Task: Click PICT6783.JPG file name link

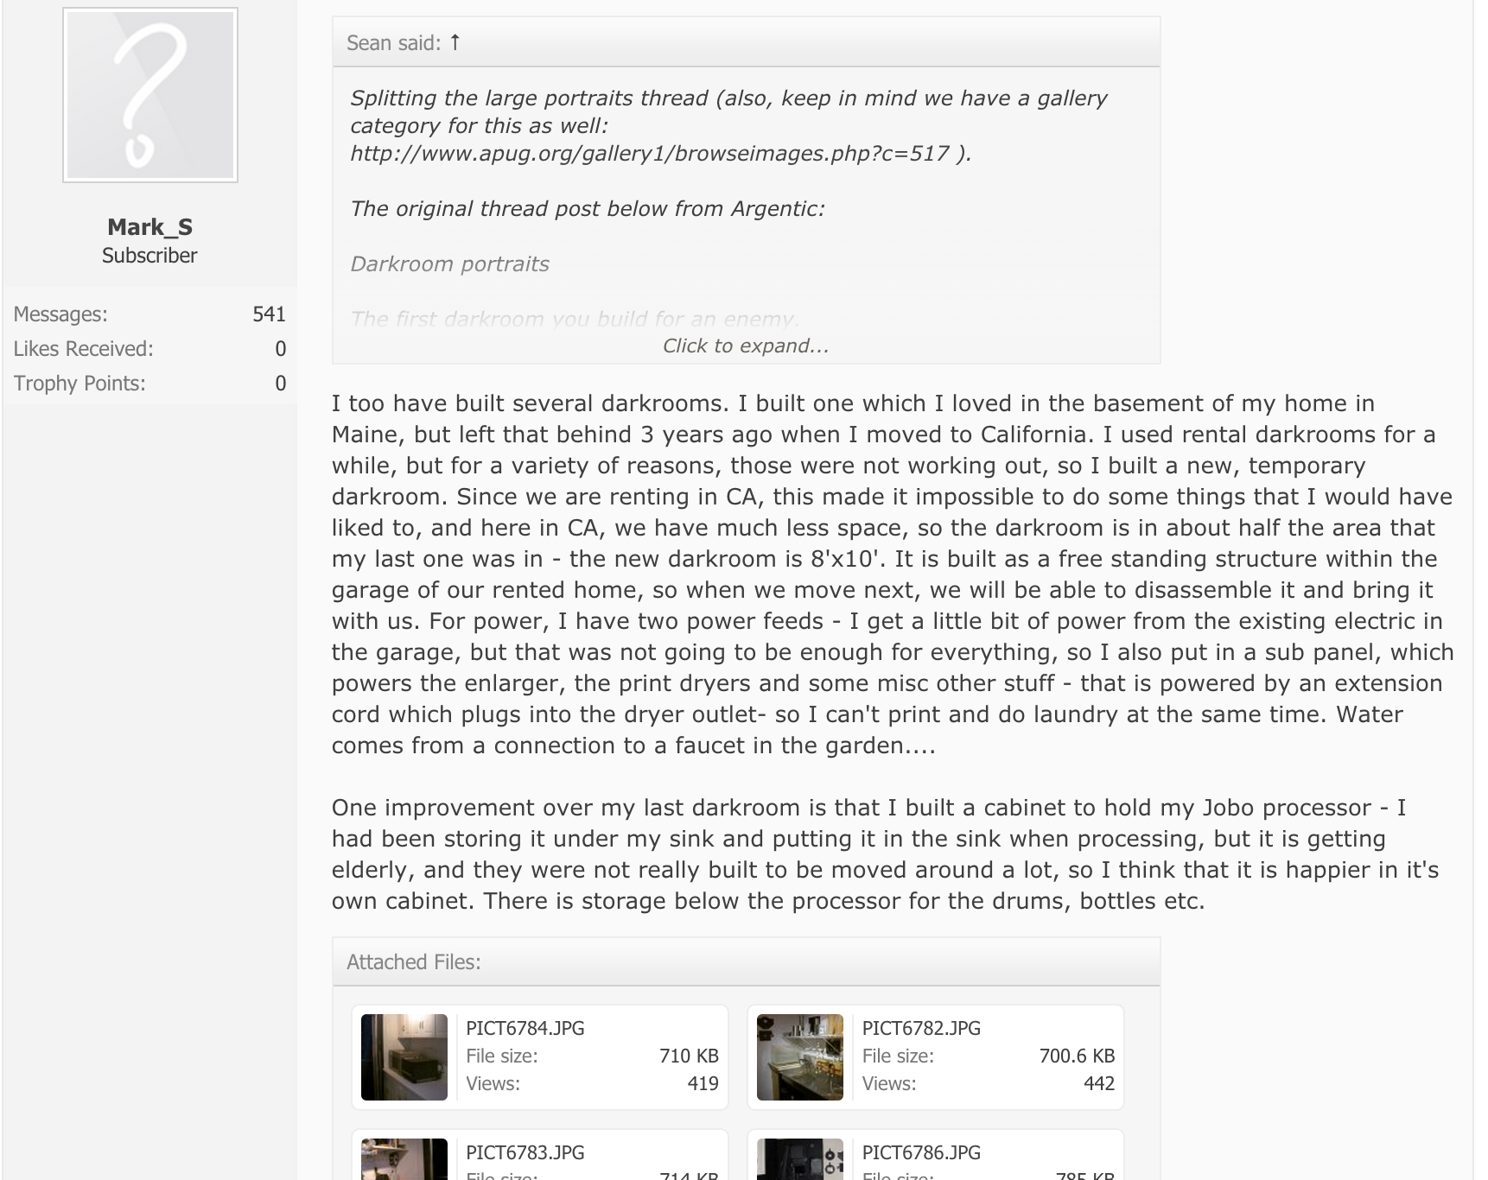Action: (x=525, y=1152)
